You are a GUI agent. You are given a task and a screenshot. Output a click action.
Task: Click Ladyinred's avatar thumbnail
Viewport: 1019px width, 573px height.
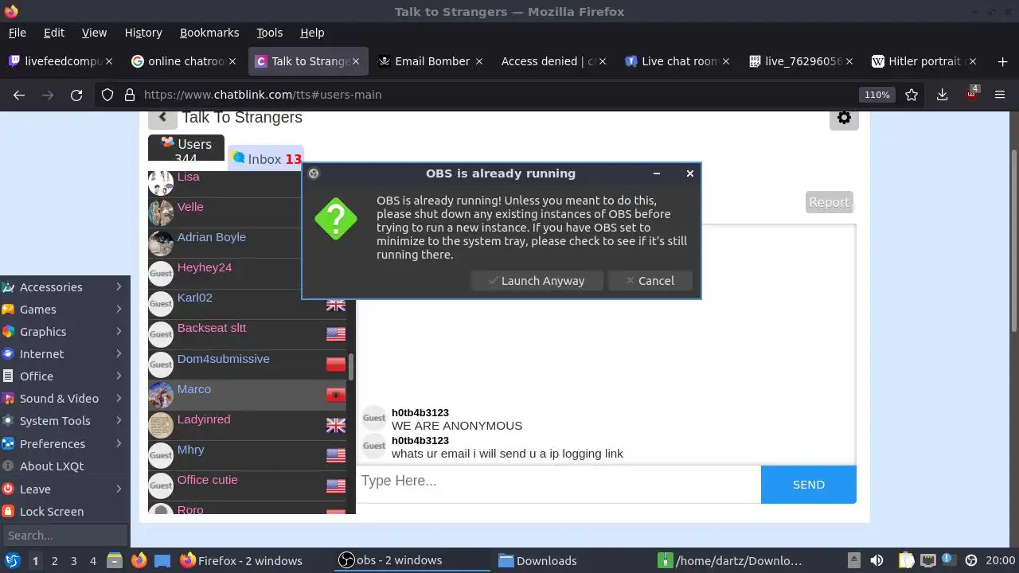[161, 425]
